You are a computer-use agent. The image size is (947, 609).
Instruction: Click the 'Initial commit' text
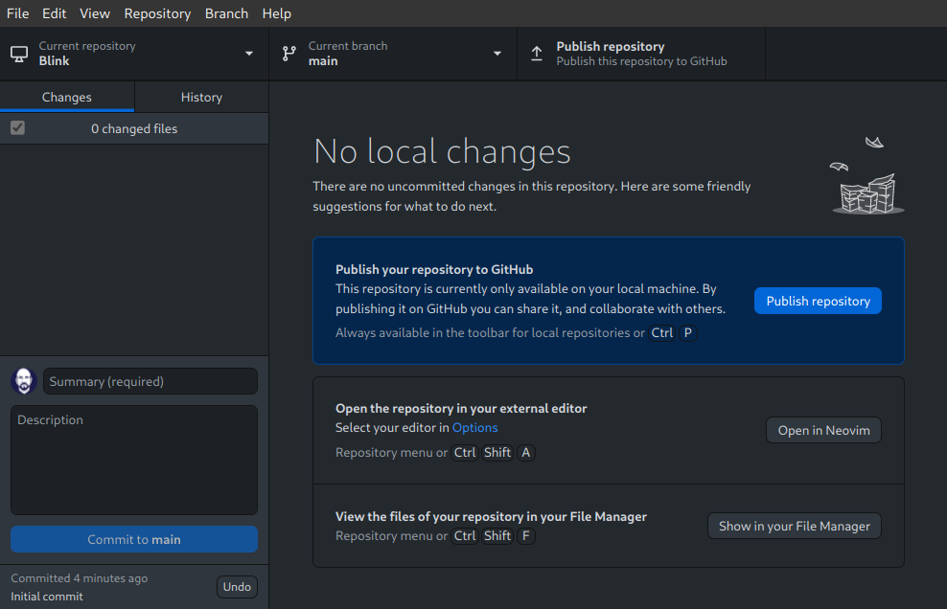point(47,597)
